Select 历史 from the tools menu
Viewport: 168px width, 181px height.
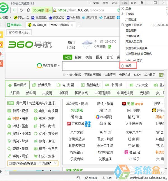144,8
